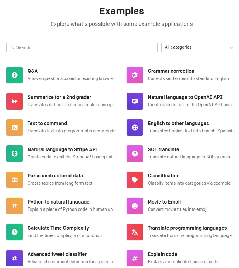Click the Grammar correction graduation cap icon
239x268 pixels.
click(135, 75)
